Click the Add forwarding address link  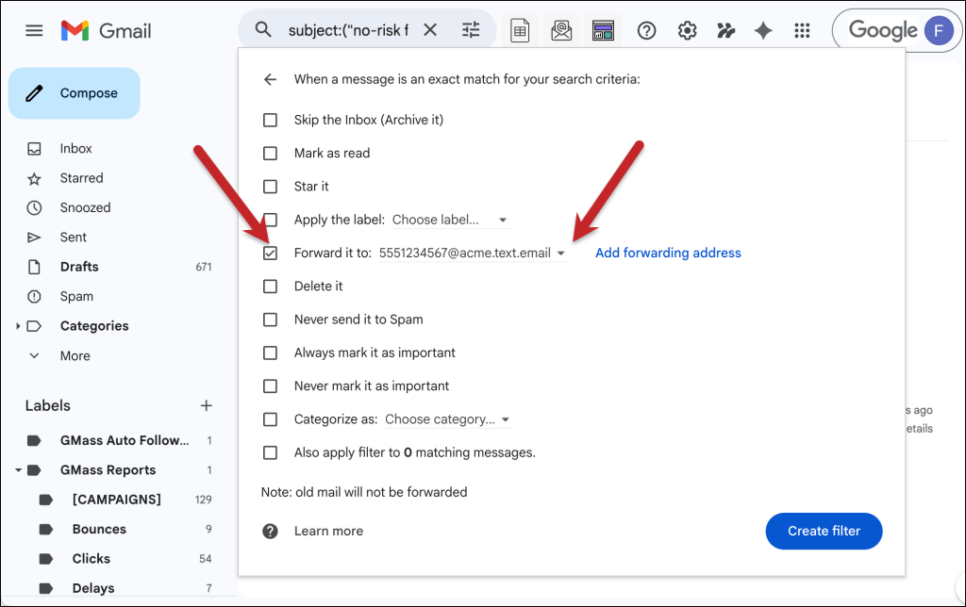tap(668, 253)
